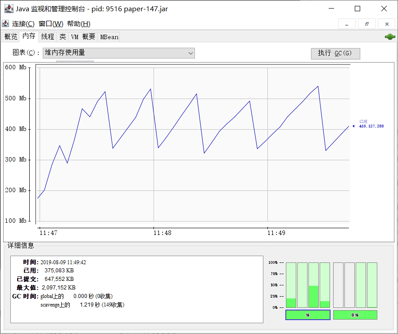Click the fourth heap memory pool bar
The height and width of the screenshot is (334, 398).
[x=325, y=285]
